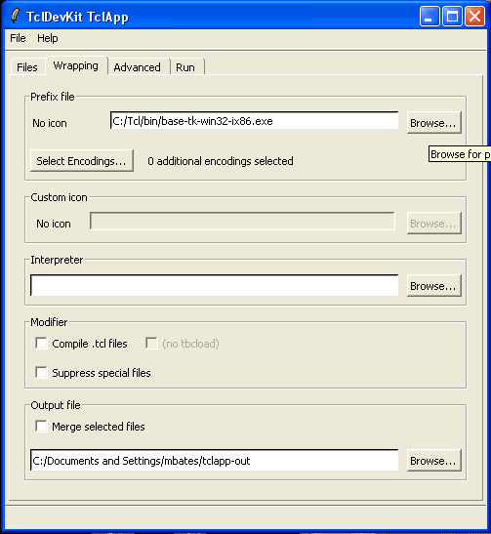Browse for an interpreter
The width and height of the screenshot is (491, 534).
(433, 286)
